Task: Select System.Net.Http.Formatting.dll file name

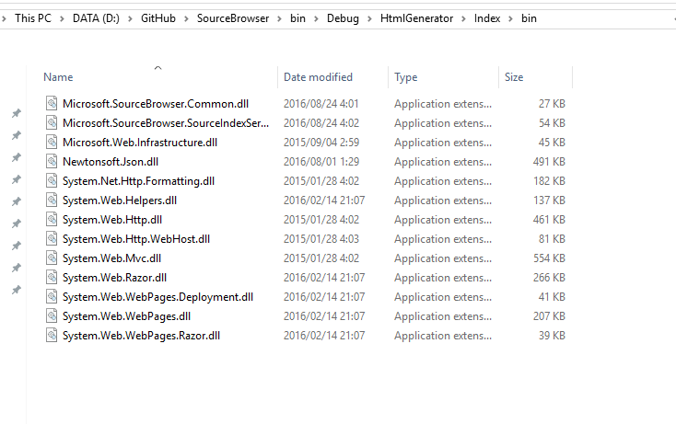Action: pyautogui.click(x=138, y=181)
